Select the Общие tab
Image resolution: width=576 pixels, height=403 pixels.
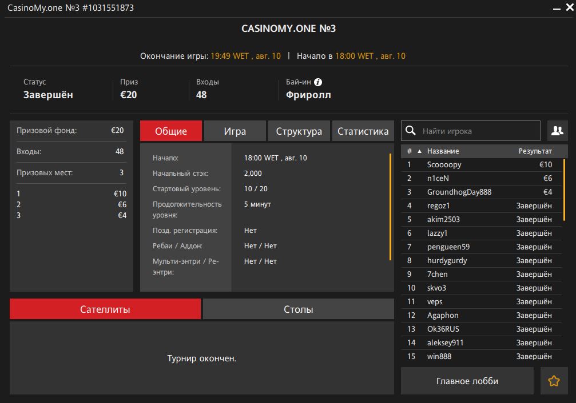[171, 131]
